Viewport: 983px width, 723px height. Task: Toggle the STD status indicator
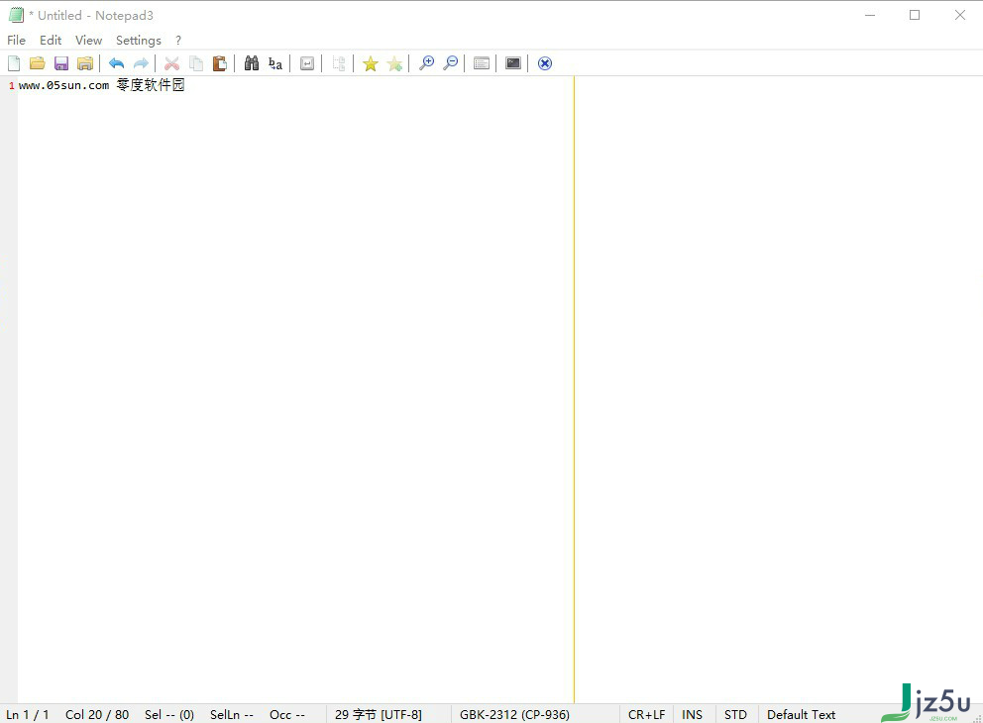pos(735,714)
